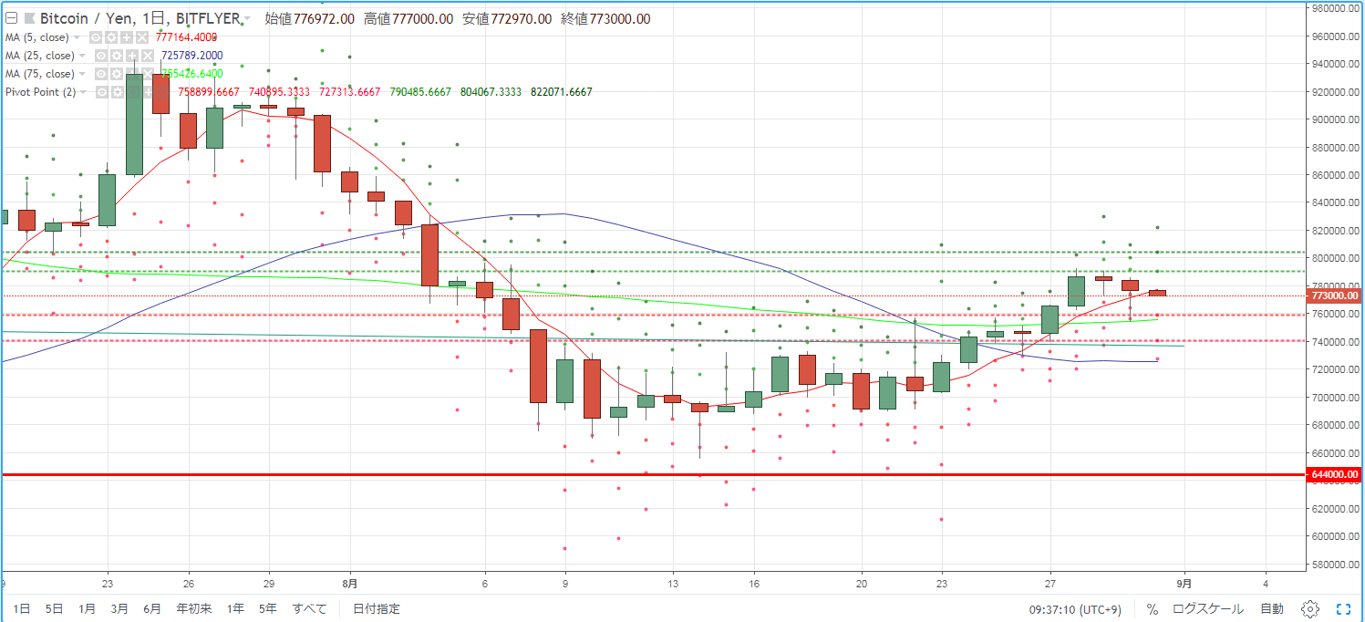Open the Bitcoin / Yen symbol dropdown
The height and width of the screenshot is (622, 1365).
pyautogui.click(x=247, y=18)
